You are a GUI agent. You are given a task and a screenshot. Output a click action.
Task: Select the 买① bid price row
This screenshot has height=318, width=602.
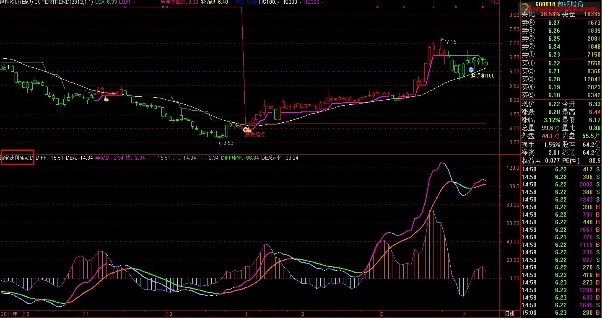(x=561, y=63)
